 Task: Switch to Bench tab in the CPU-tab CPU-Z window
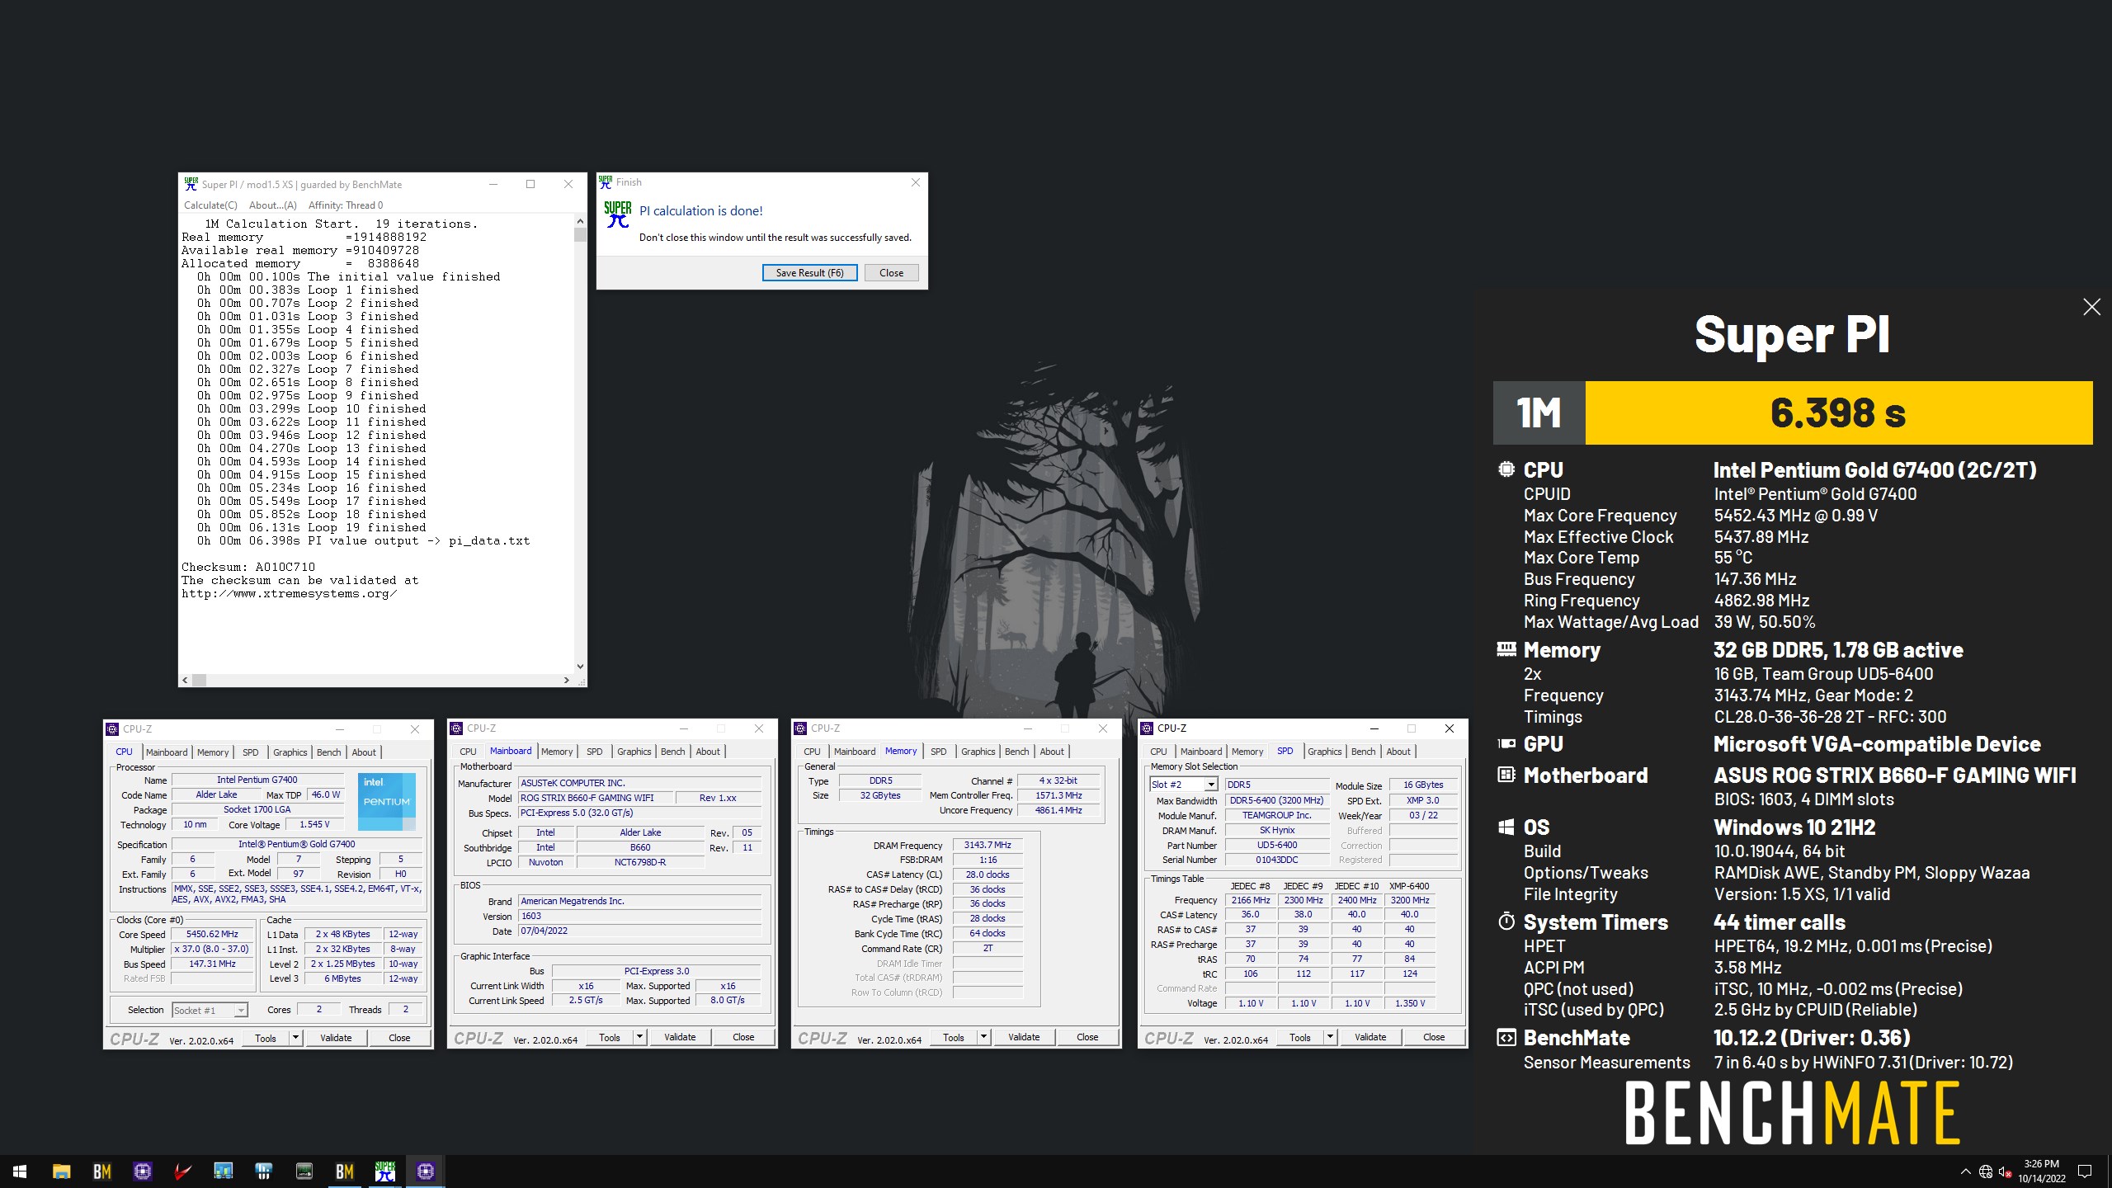[328, 752]
